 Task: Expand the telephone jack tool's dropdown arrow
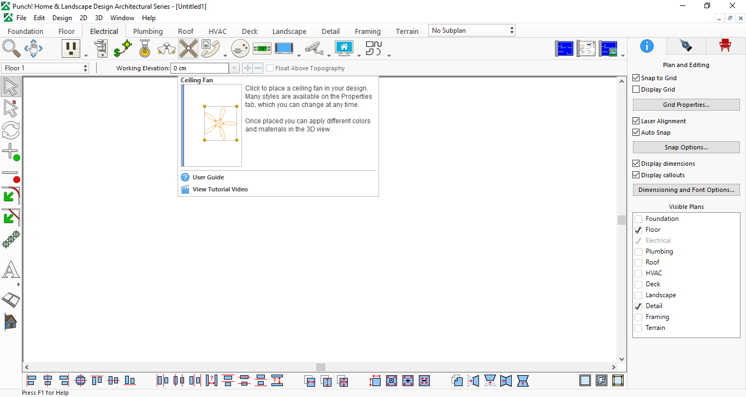coord(224,55)
